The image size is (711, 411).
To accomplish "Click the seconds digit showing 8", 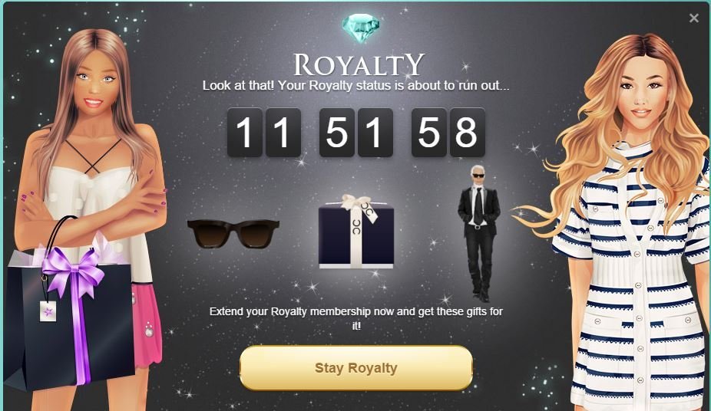I will (467, 132).
